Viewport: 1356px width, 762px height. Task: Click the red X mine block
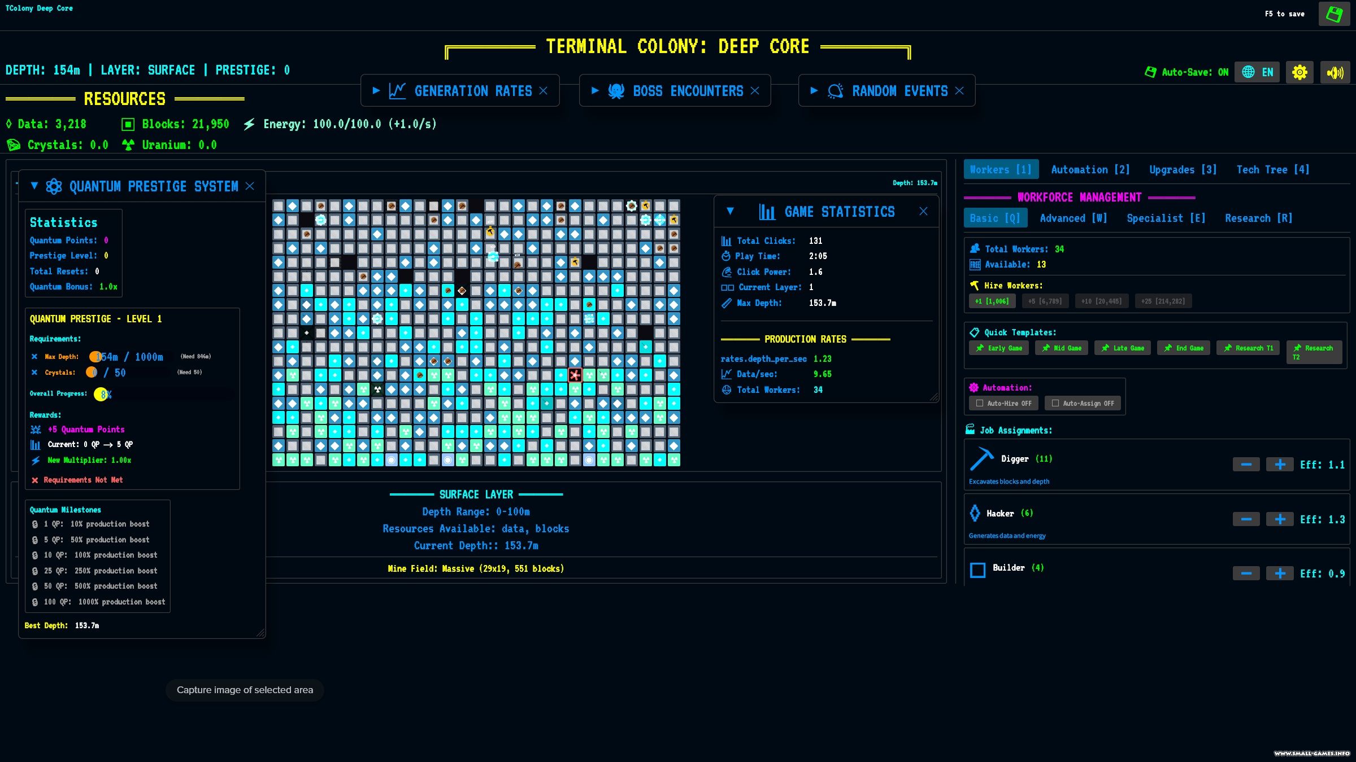click(575, 375)
